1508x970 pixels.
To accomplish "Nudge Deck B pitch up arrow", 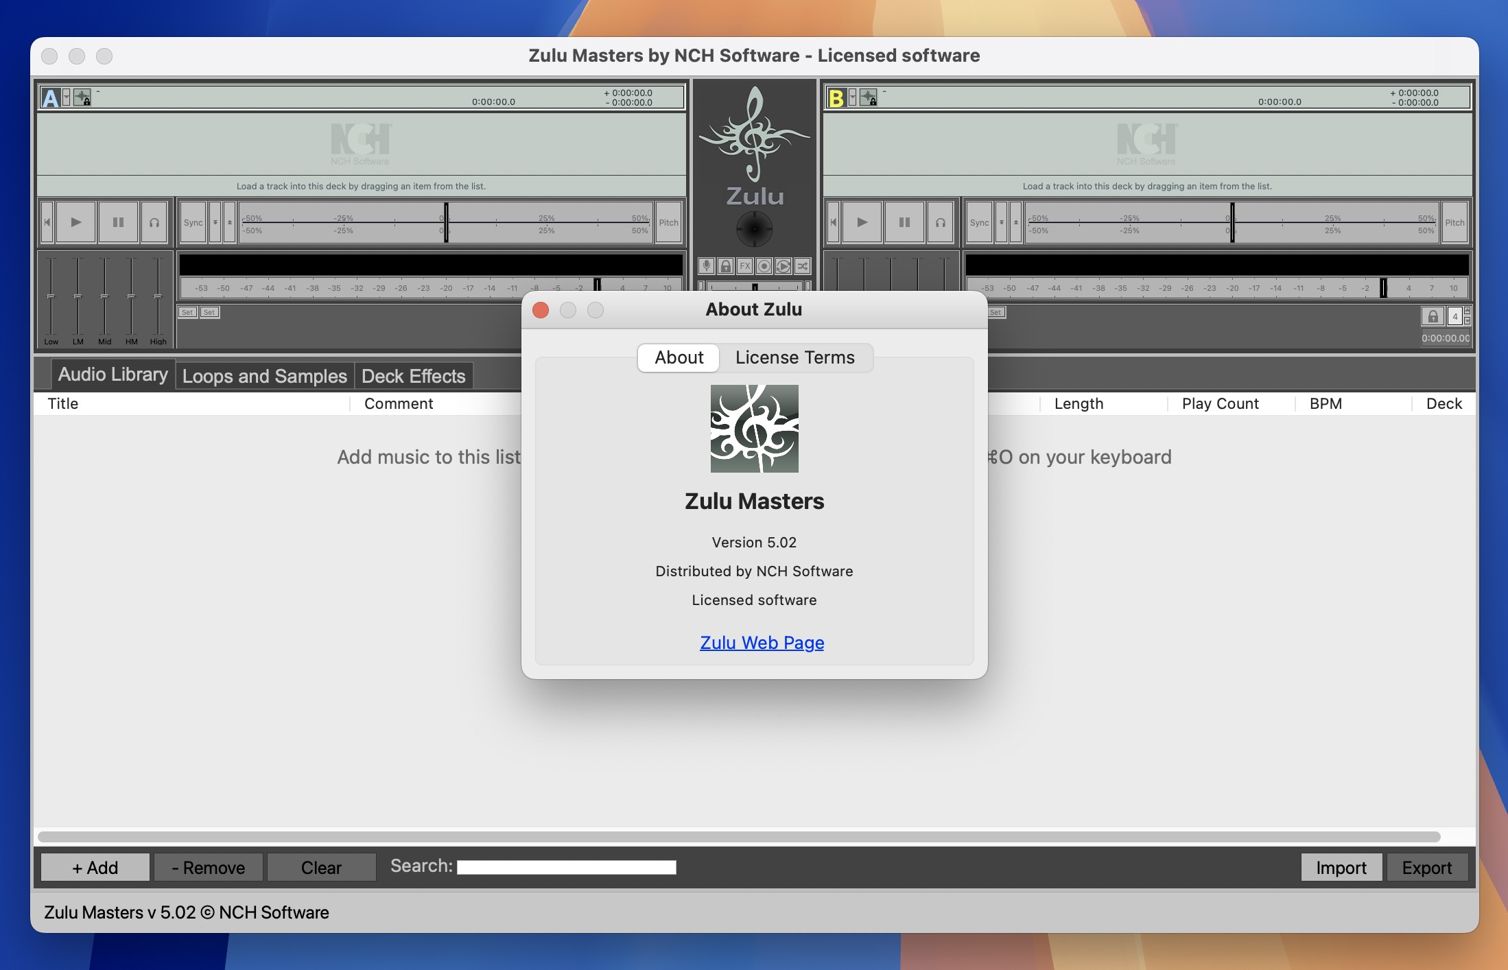I will [1015, 222].
